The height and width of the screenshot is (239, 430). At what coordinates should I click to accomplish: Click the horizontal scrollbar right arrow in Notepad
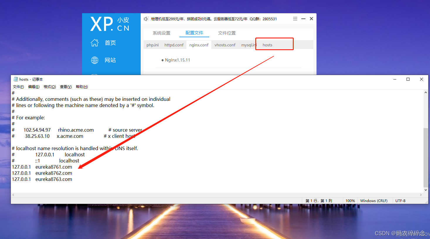421,195
